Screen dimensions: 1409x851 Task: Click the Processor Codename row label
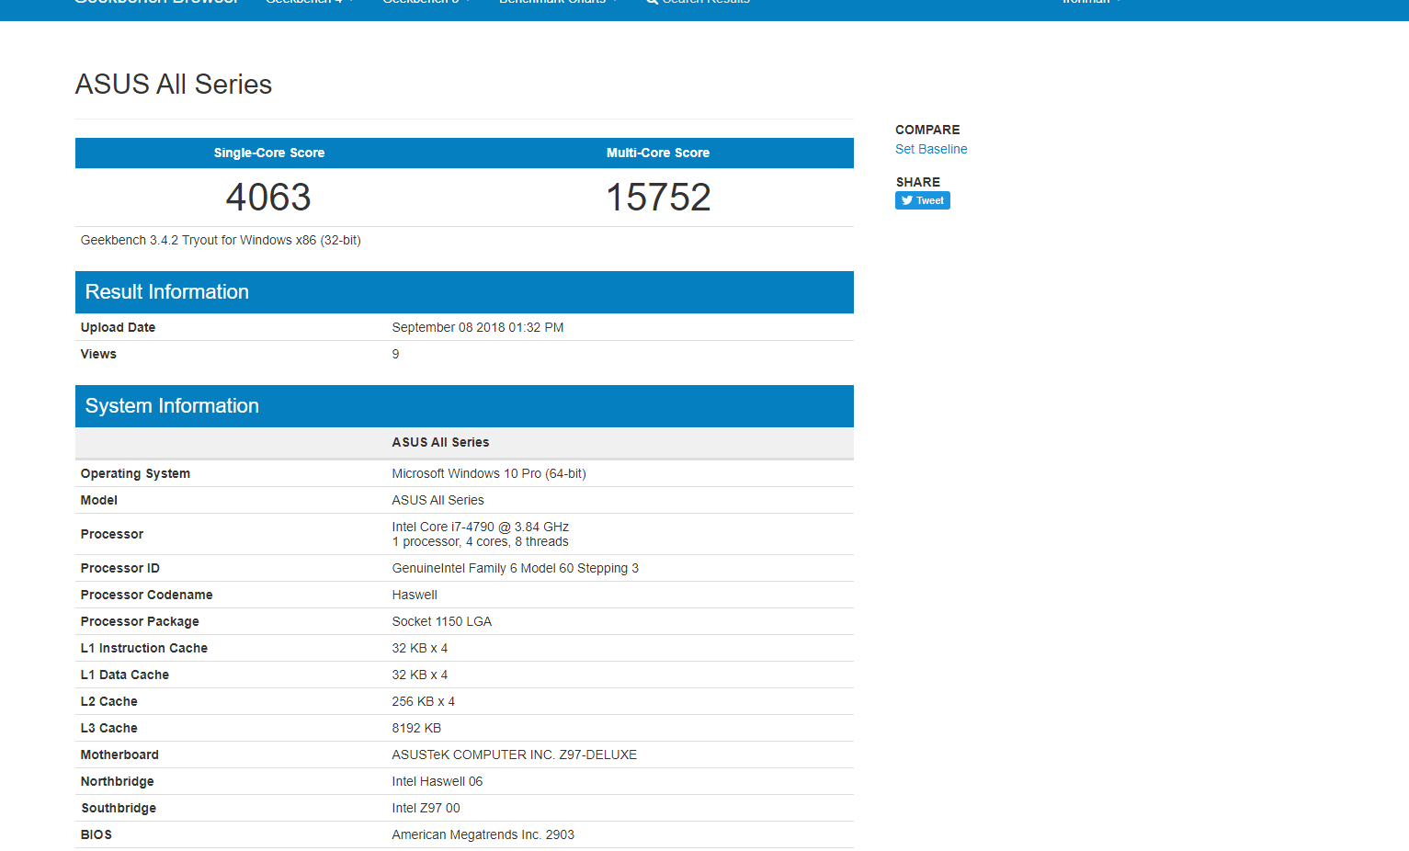click(x=146, y=595)
